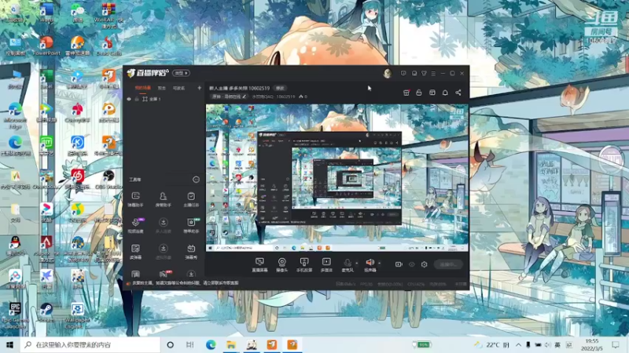This screenshot has width=629, height=353.
Task: Open the Epic Games Launcher desktop shortcut
Action: (x=15, y=315)
